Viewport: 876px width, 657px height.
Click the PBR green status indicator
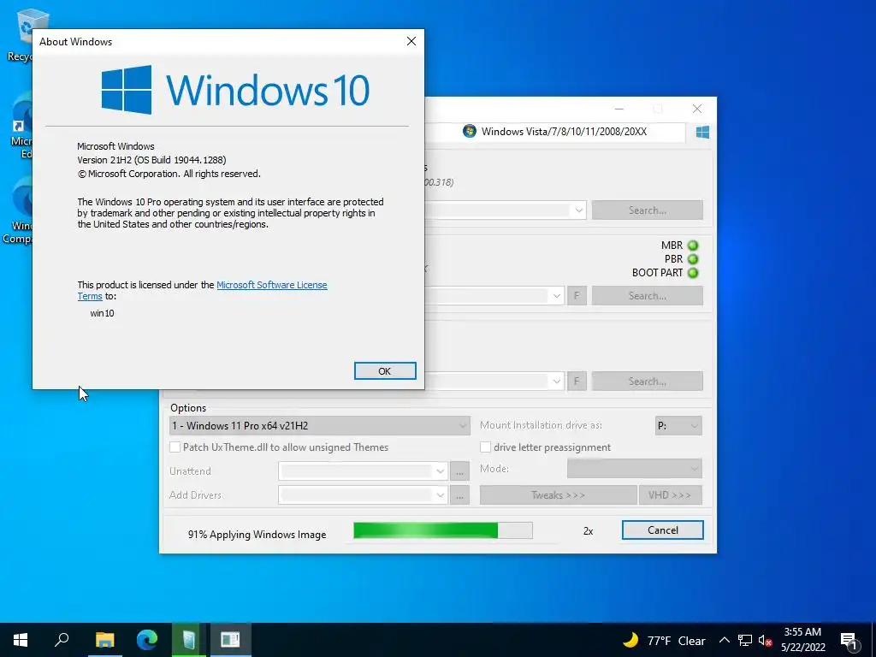coord(693,259)
